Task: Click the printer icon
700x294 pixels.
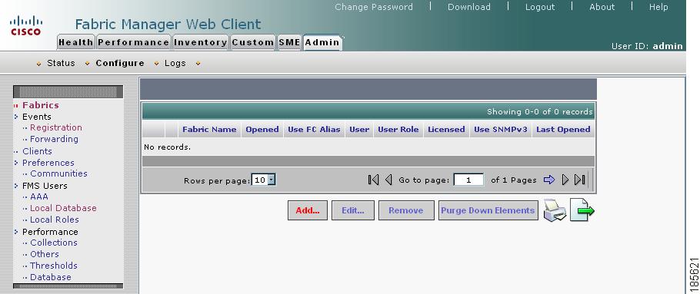Action: tap(555, 210)
